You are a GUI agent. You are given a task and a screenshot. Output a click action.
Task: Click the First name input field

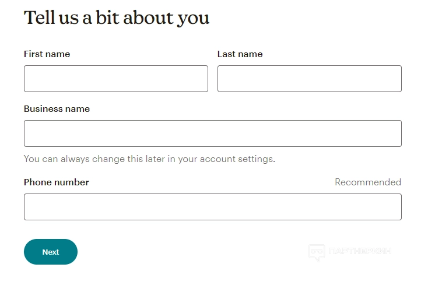(x=115, y=79)
